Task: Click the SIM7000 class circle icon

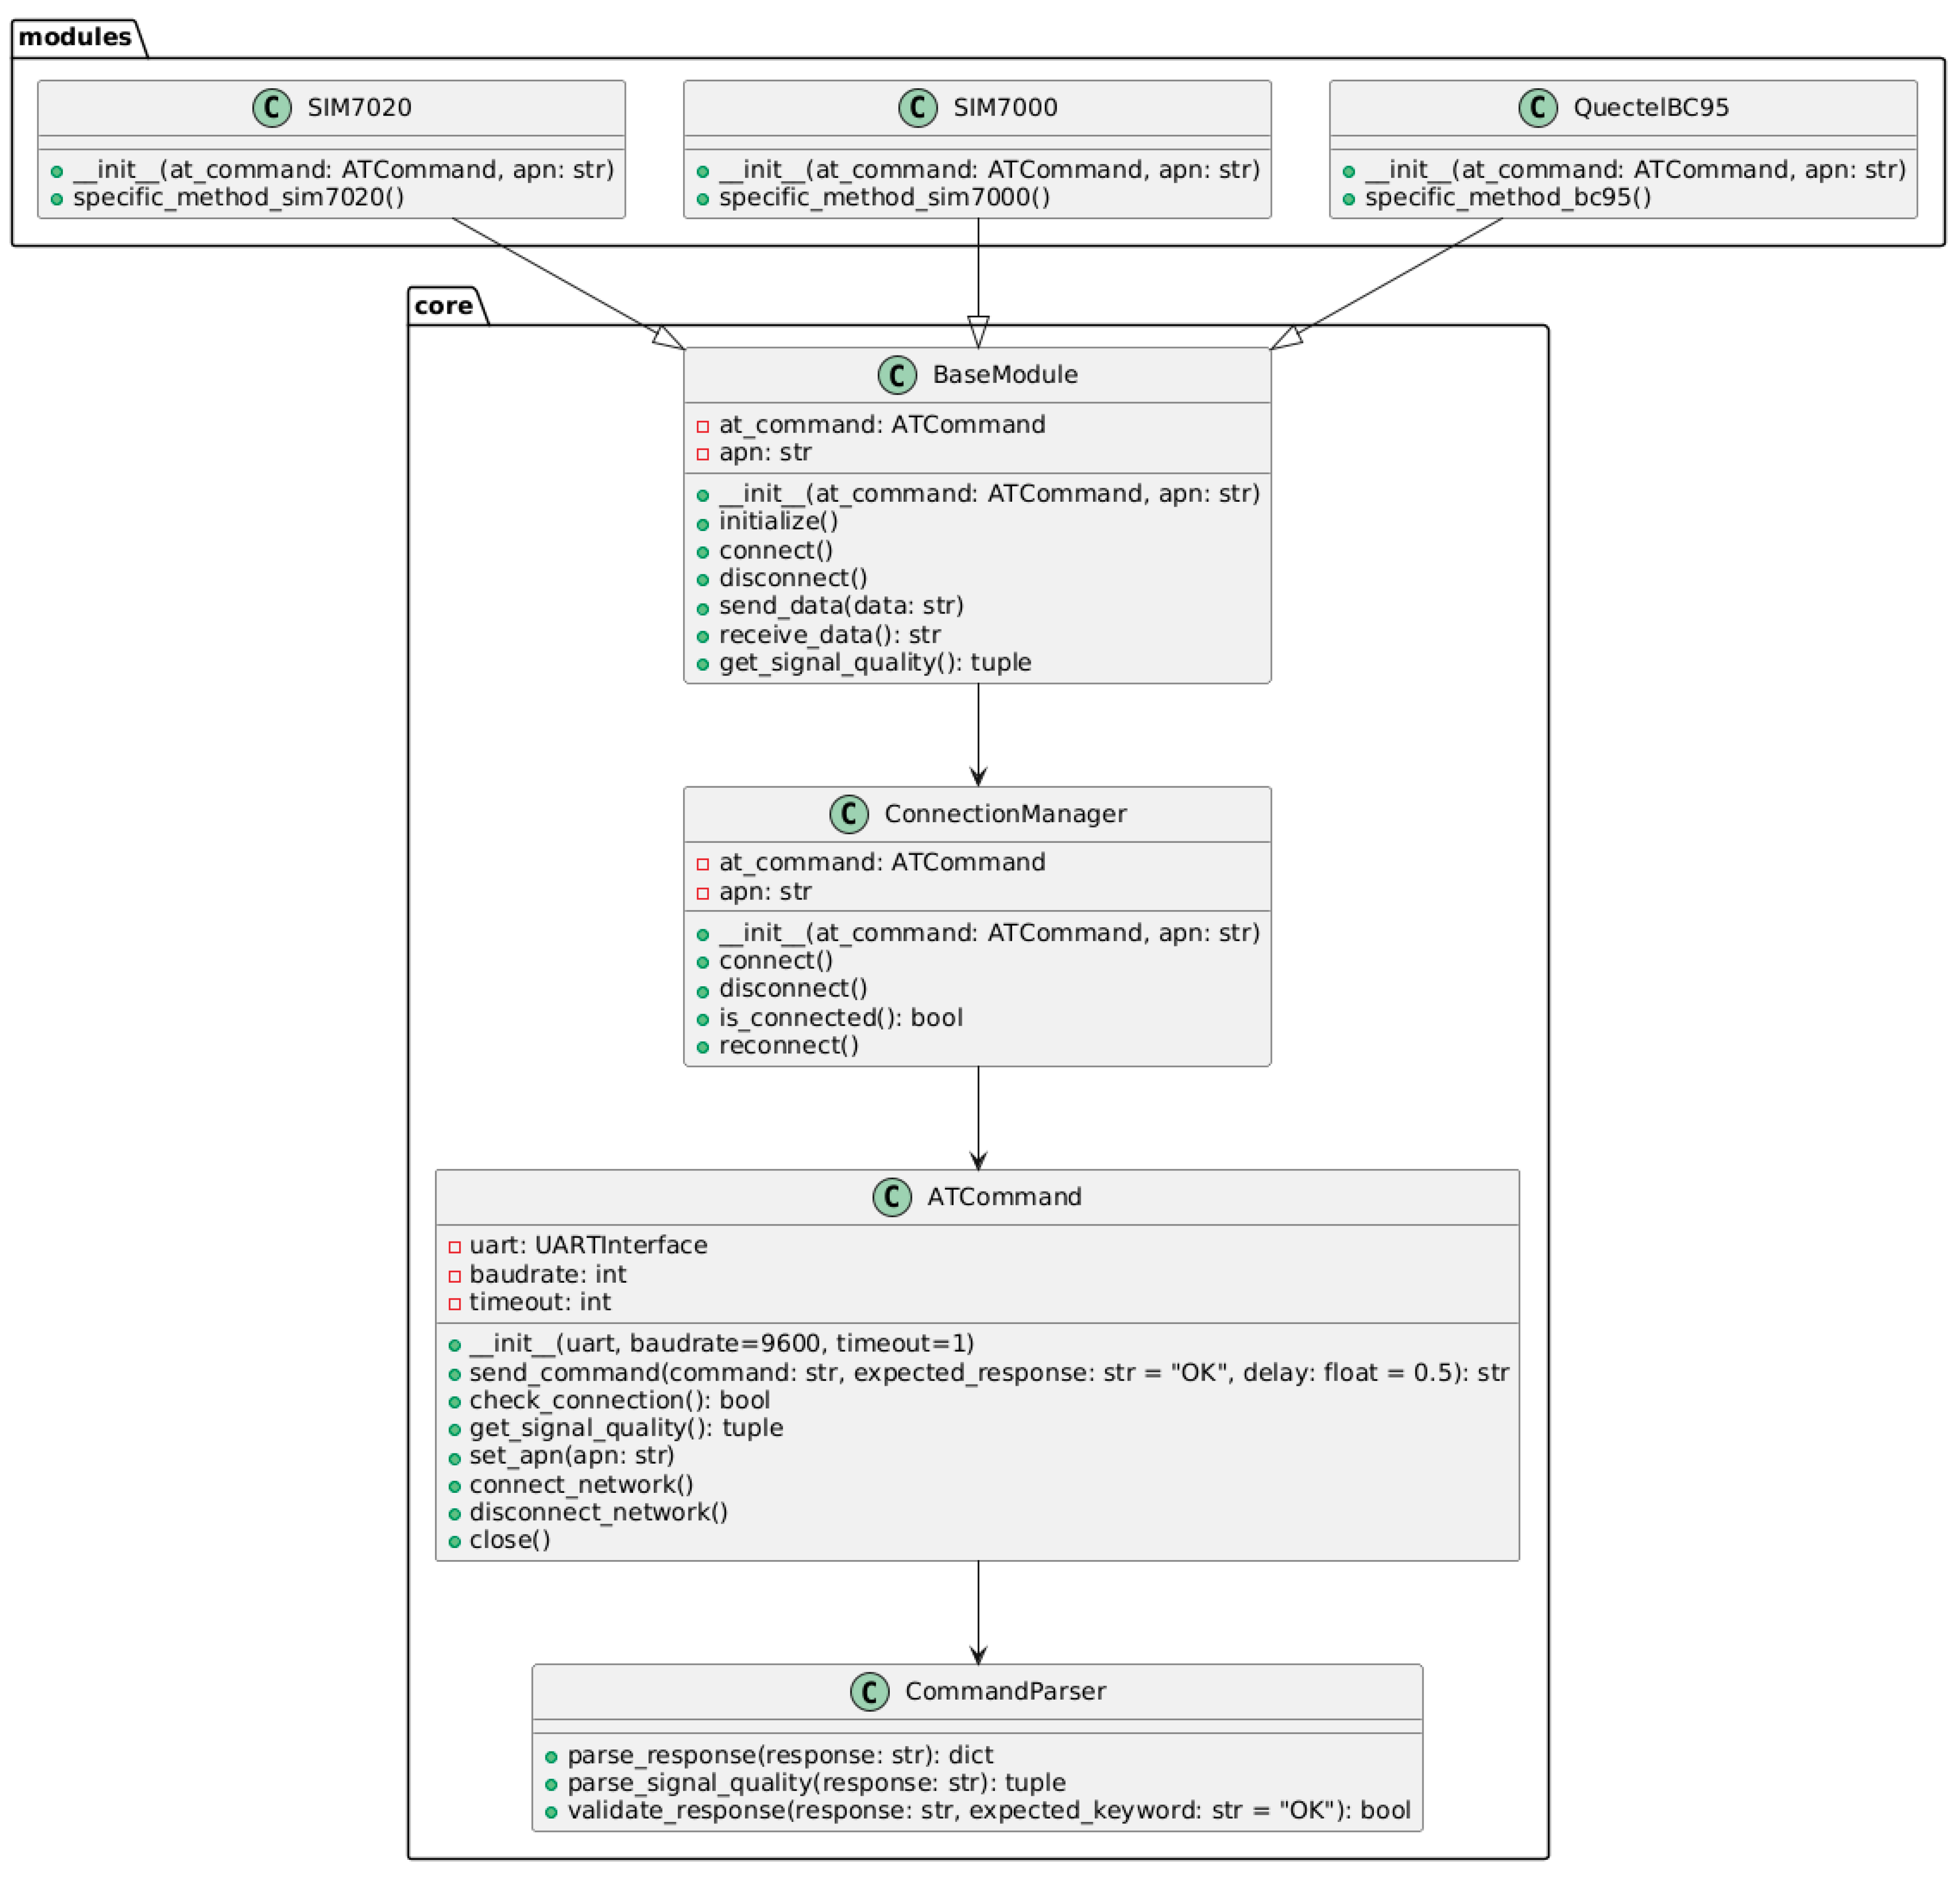Action: tap(917, 107)
